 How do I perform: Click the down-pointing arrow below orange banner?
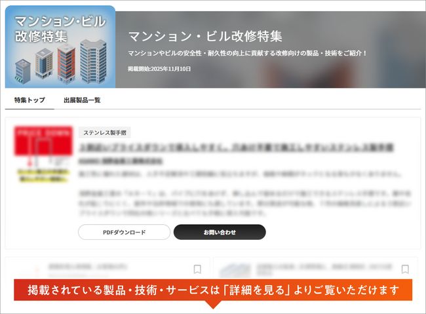point(212,304)
